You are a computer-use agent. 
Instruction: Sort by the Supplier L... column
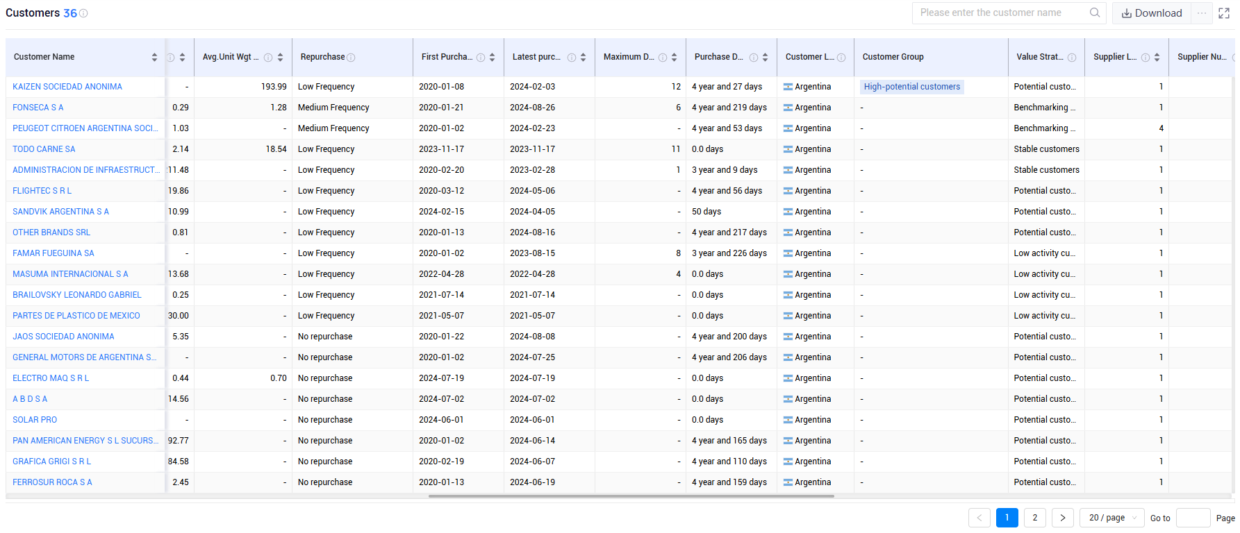pyautogui.click(x=1157, y=57)
